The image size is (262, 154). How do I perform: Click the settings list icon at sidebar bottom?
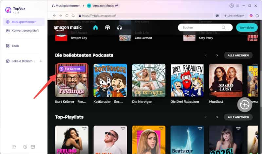[x=14, y=147]
